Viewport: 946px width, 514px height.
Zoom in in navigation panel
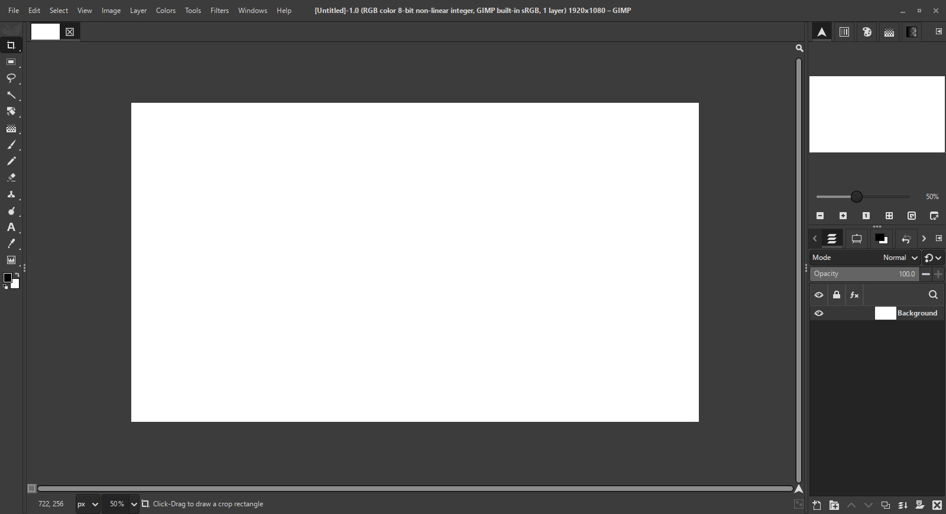pyautogui.click(x=843, y=216)
